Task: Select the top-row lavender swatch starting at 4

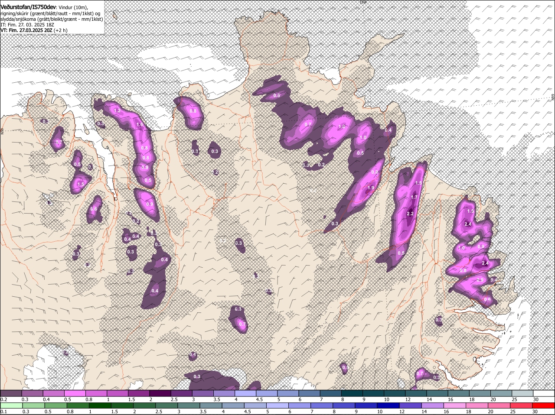Action: pos(245,393)
